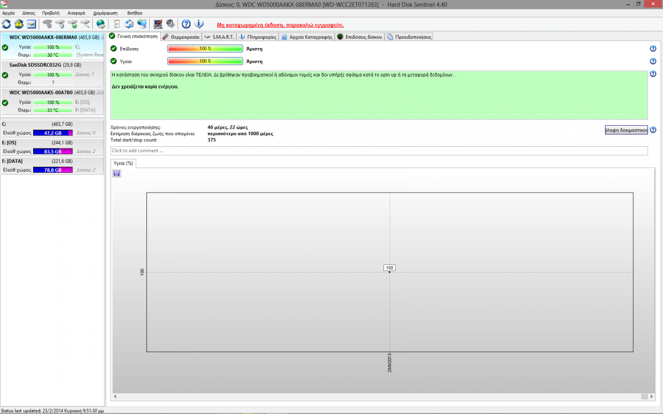663x414 pixels.
Task: Click the chart scrollbar left arrow
Action: [115, 396]
